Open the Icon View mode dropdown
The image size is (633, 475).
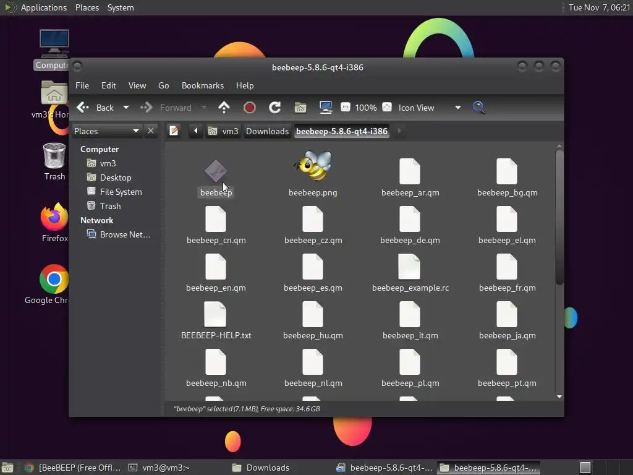pyautogui.click(x=430, y=108)
